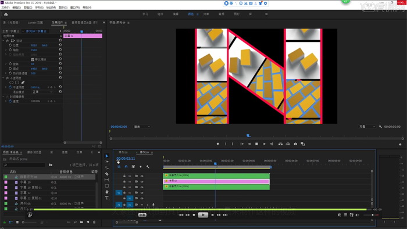Toggle Snap magnet in the timeline
Image resolution: width=407 pixels, height=229 pixels.
(x=126, y=167)
